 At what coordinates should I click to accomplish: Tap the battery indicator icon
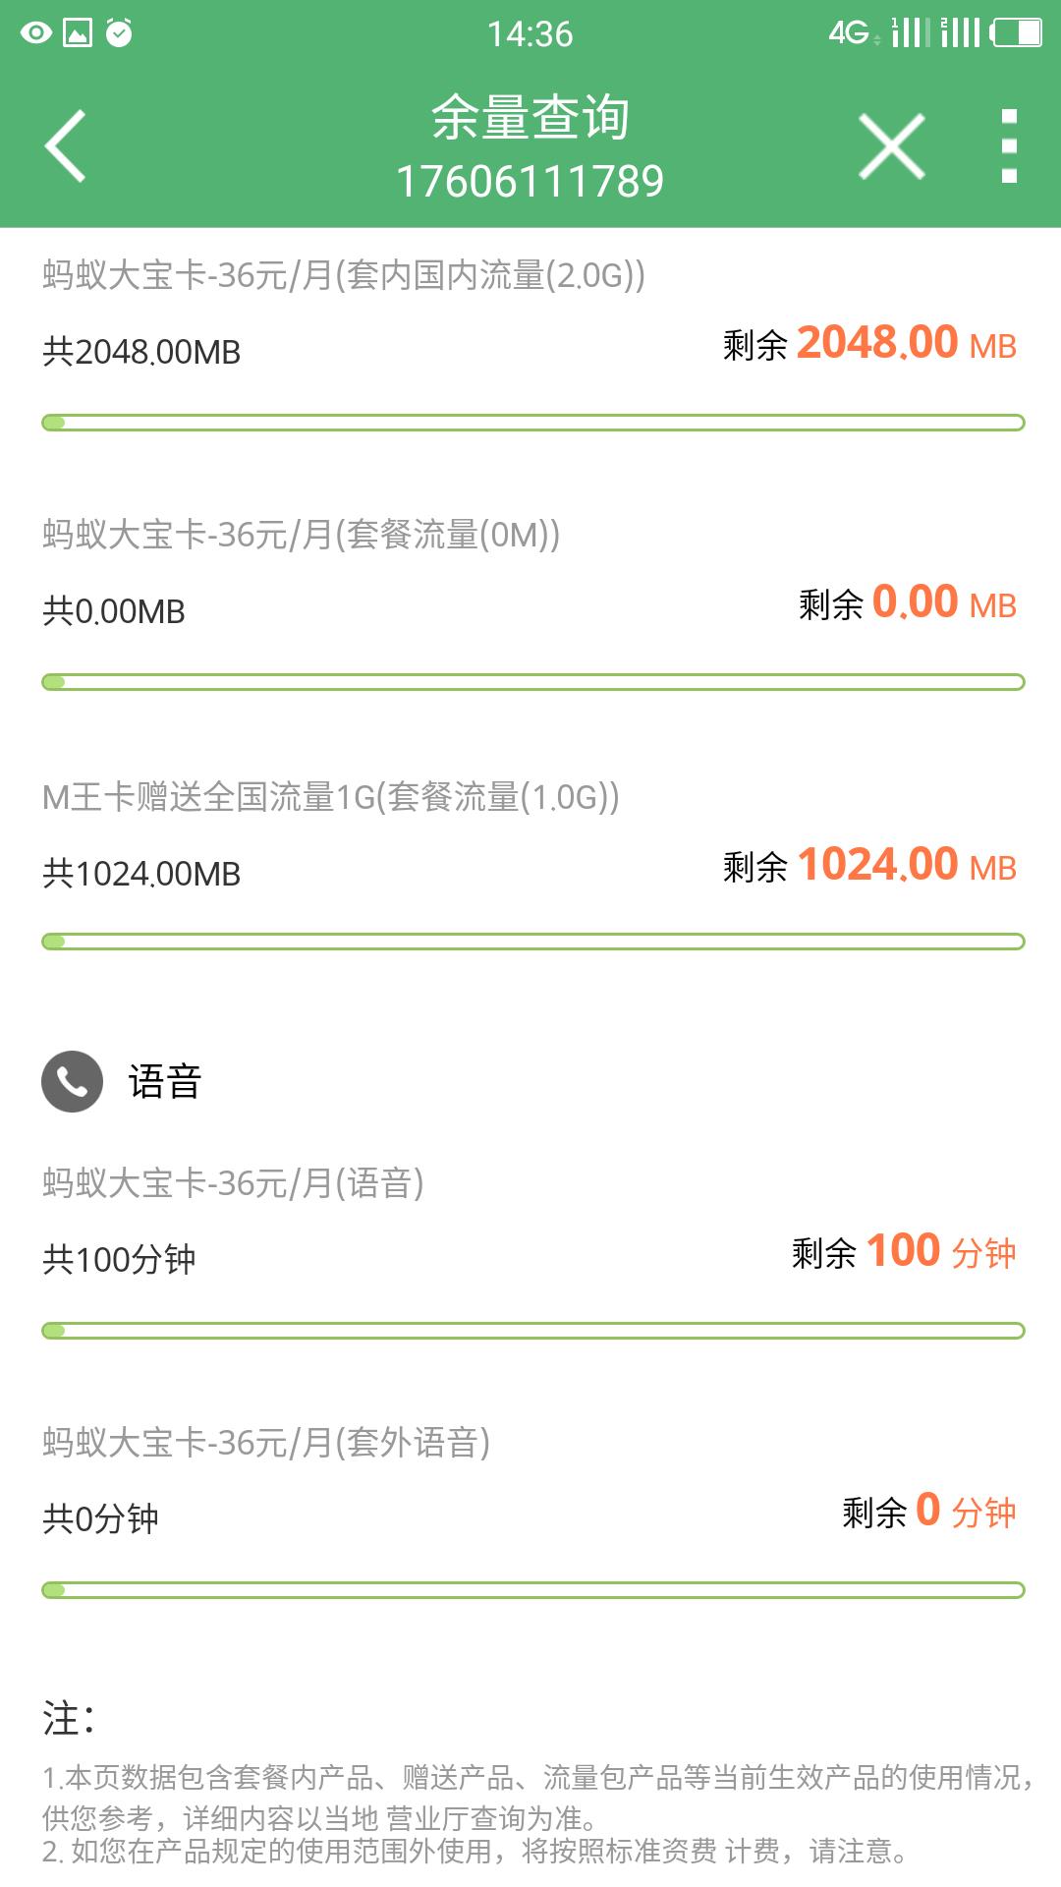point(1017,33)
